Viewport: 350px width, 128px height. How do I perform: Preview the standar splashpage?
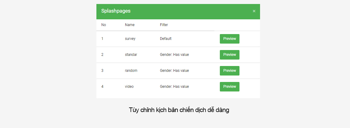point(229,55)
